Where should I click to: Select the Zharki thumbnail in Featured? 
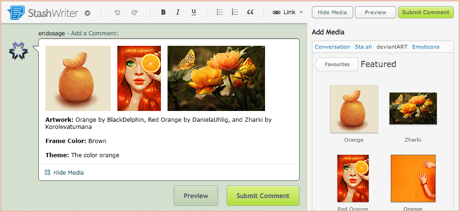pyautogui.click(x=413, y=108)
